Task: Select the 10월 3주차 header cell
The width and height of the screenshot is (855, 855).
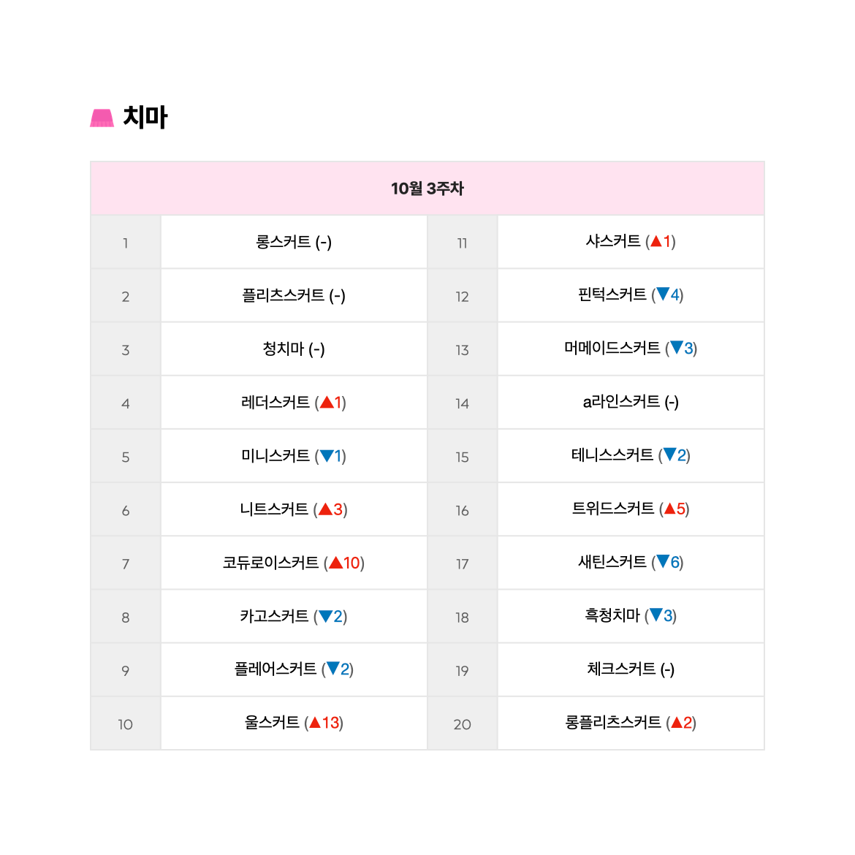Action: [x=427, y=188]
